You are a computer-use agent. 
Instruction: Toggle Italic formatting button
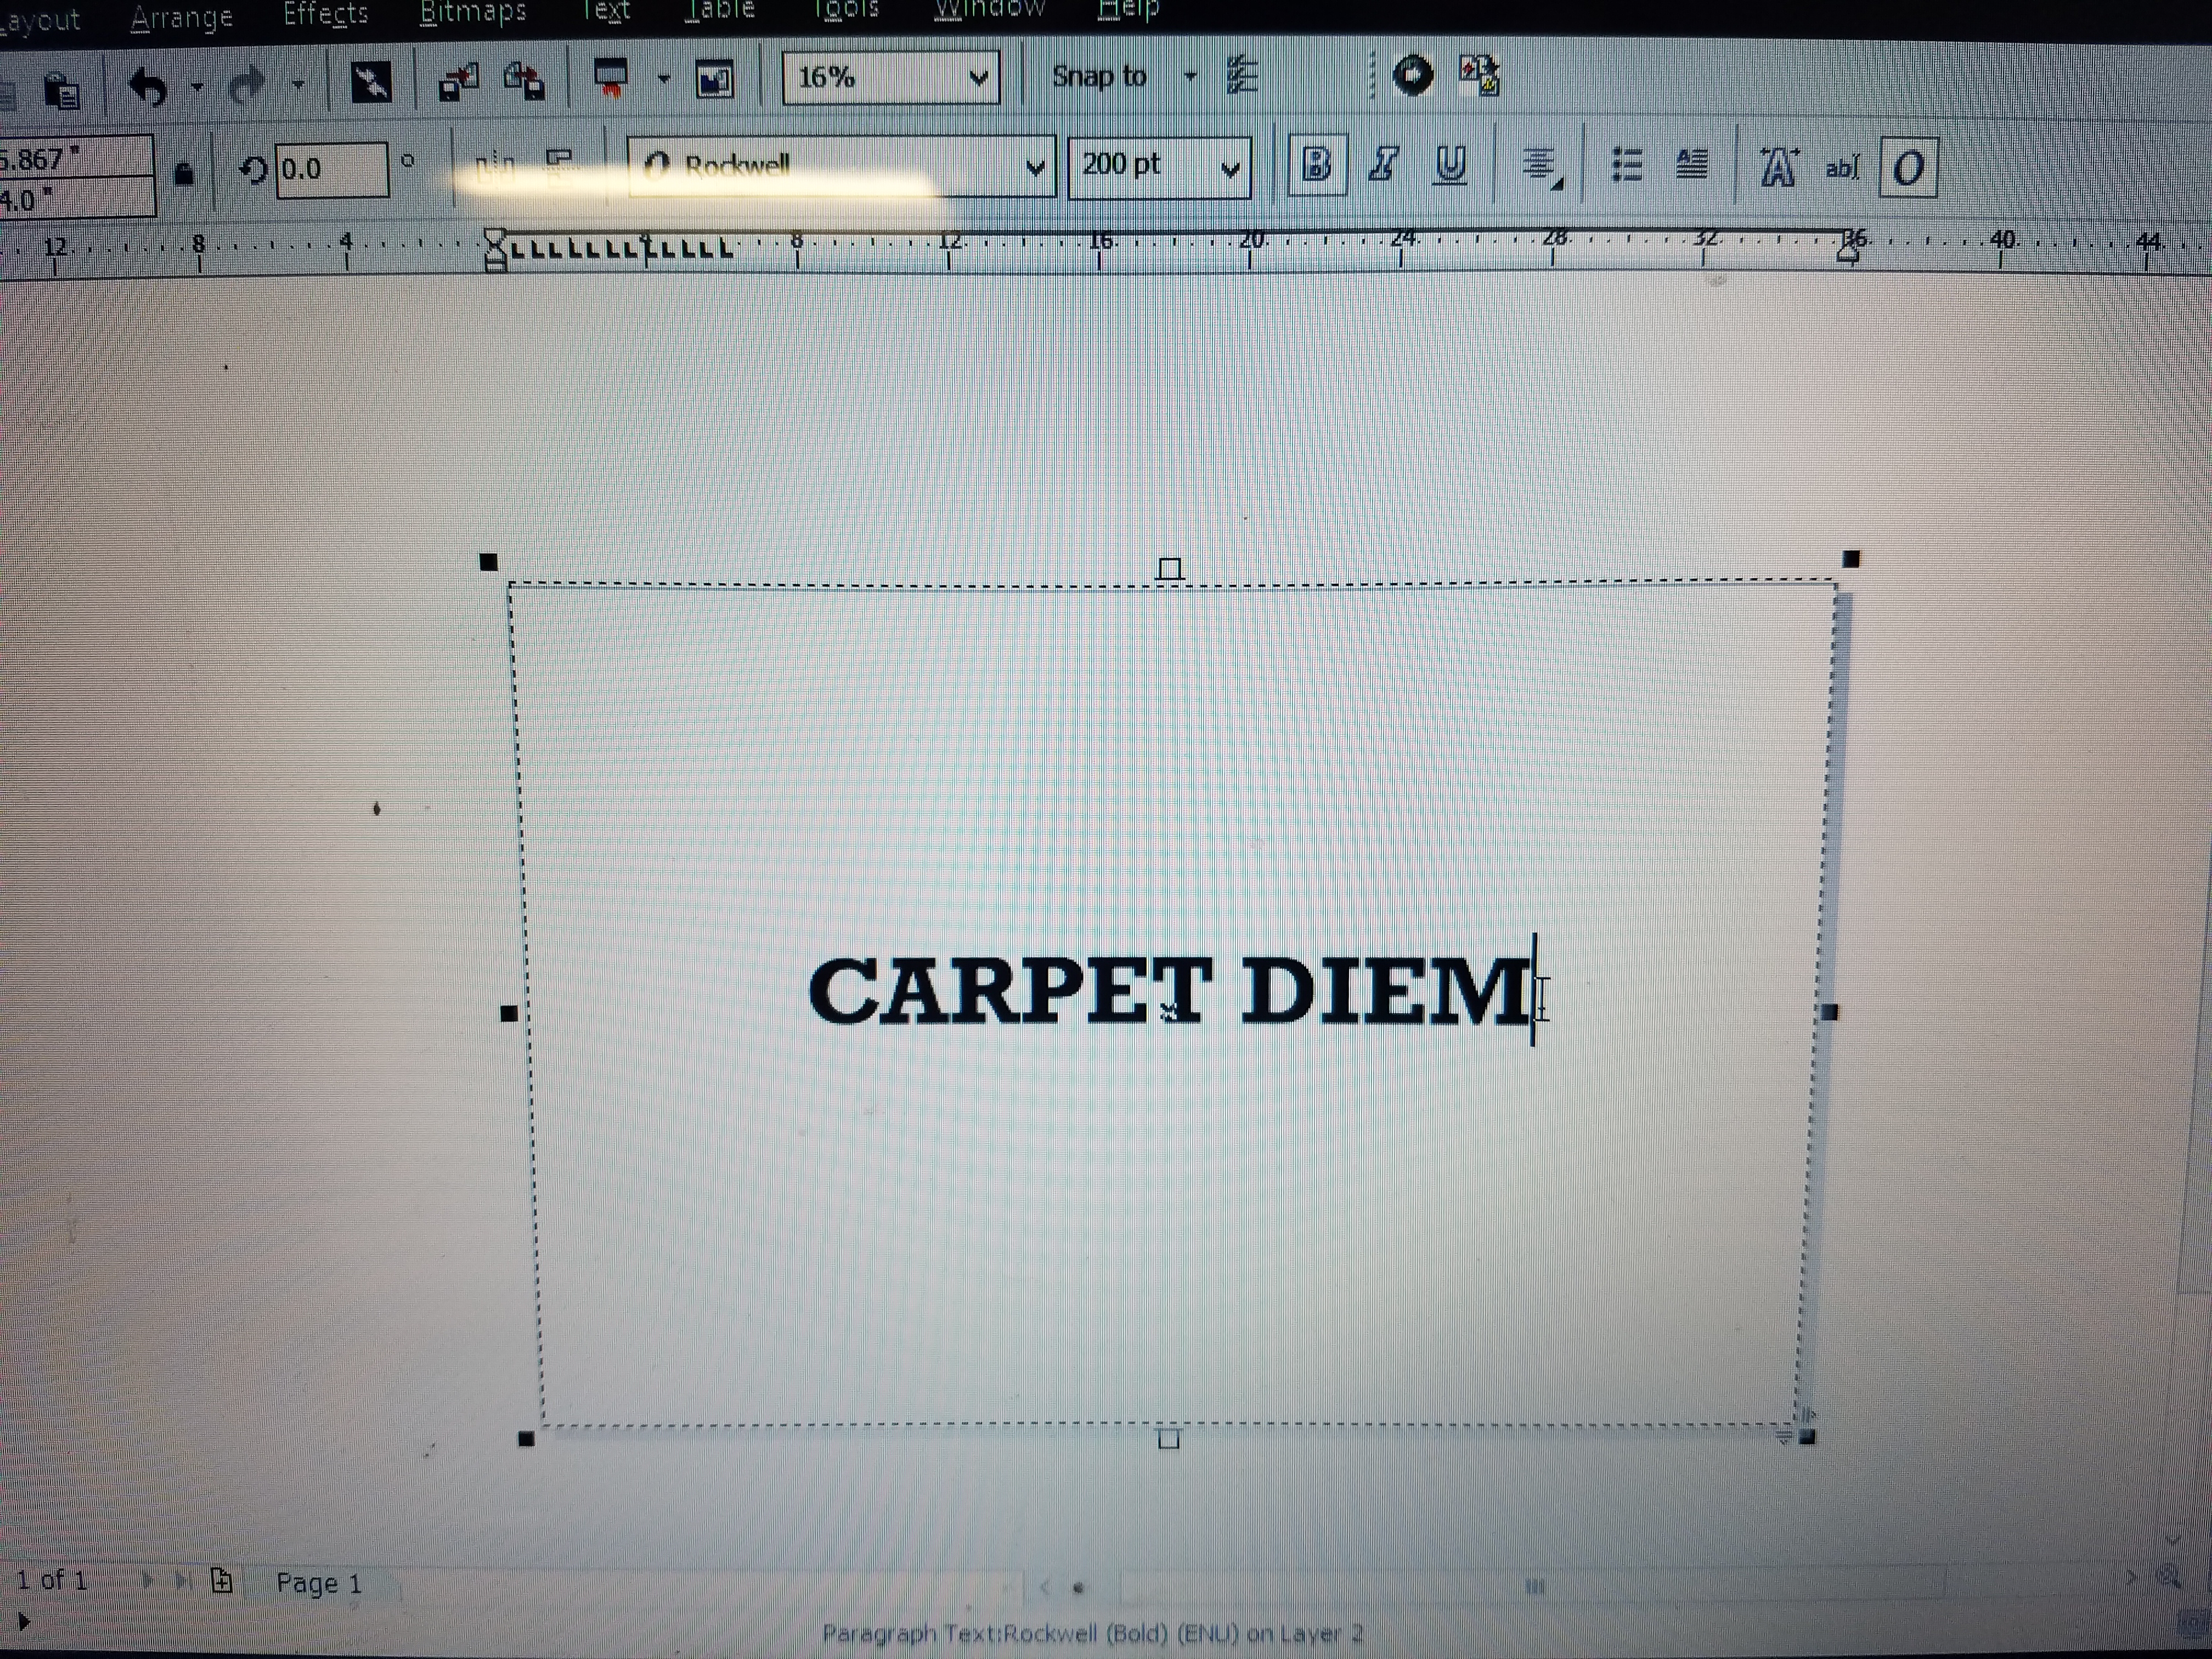(1383, 164)
